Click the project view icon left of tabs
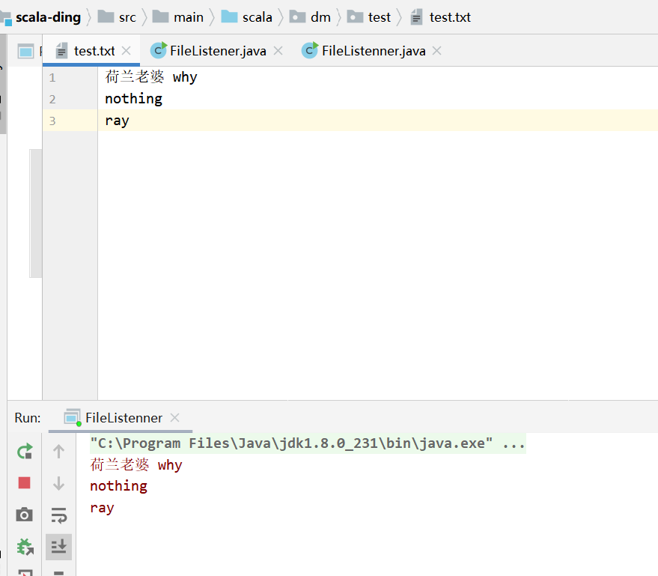658x576 pixels. [25, 51]
